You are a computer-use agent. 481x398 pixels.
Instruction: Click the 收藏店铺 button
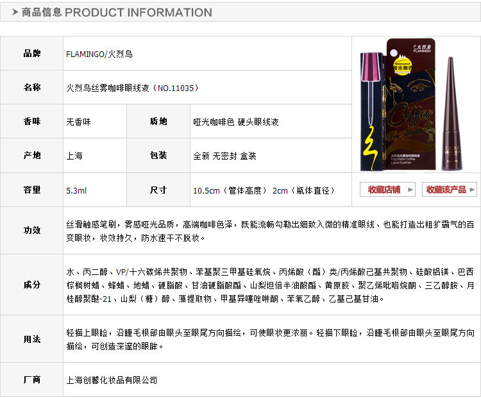(x=387, y=190)
